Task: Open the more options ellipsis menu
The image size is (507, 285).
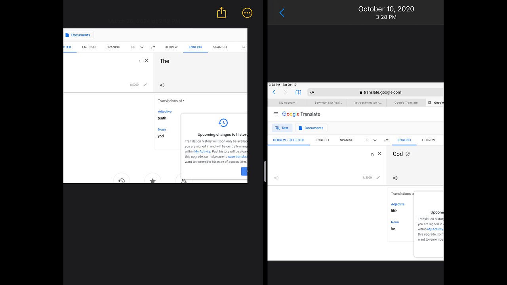Action: tap(247, 13)
